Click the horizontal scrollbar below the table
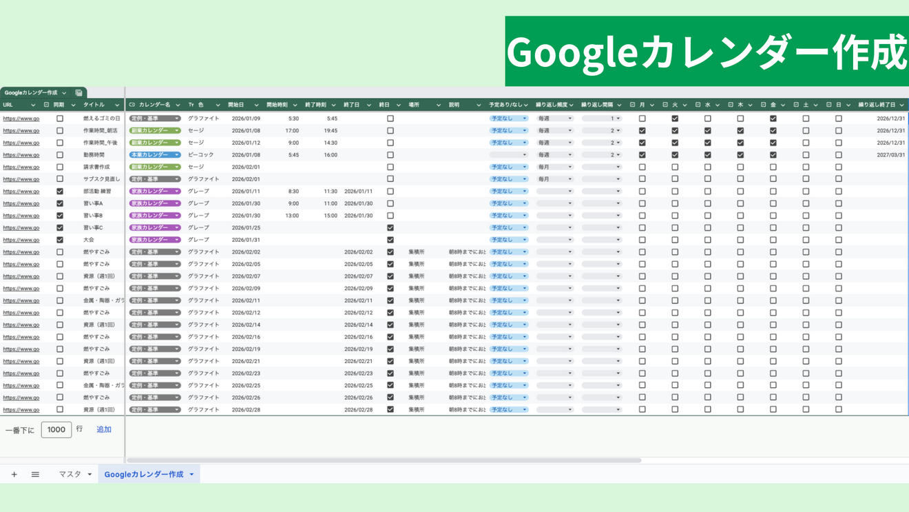 pyautogui.click(x=384, y=460)
